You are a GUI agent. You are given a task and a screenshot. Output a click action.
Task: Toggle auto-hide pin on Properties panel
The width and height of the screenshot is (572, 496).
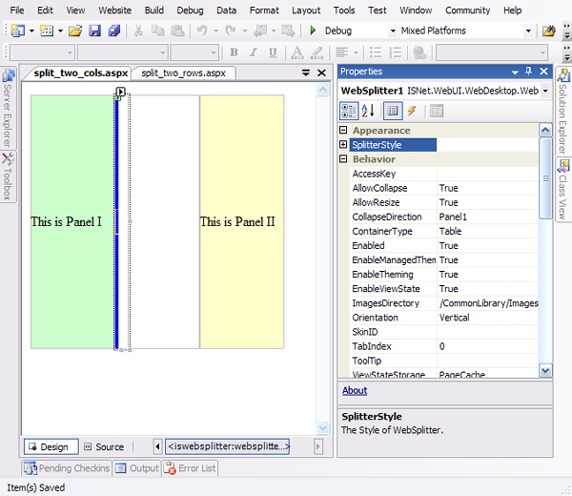[528, 72]
